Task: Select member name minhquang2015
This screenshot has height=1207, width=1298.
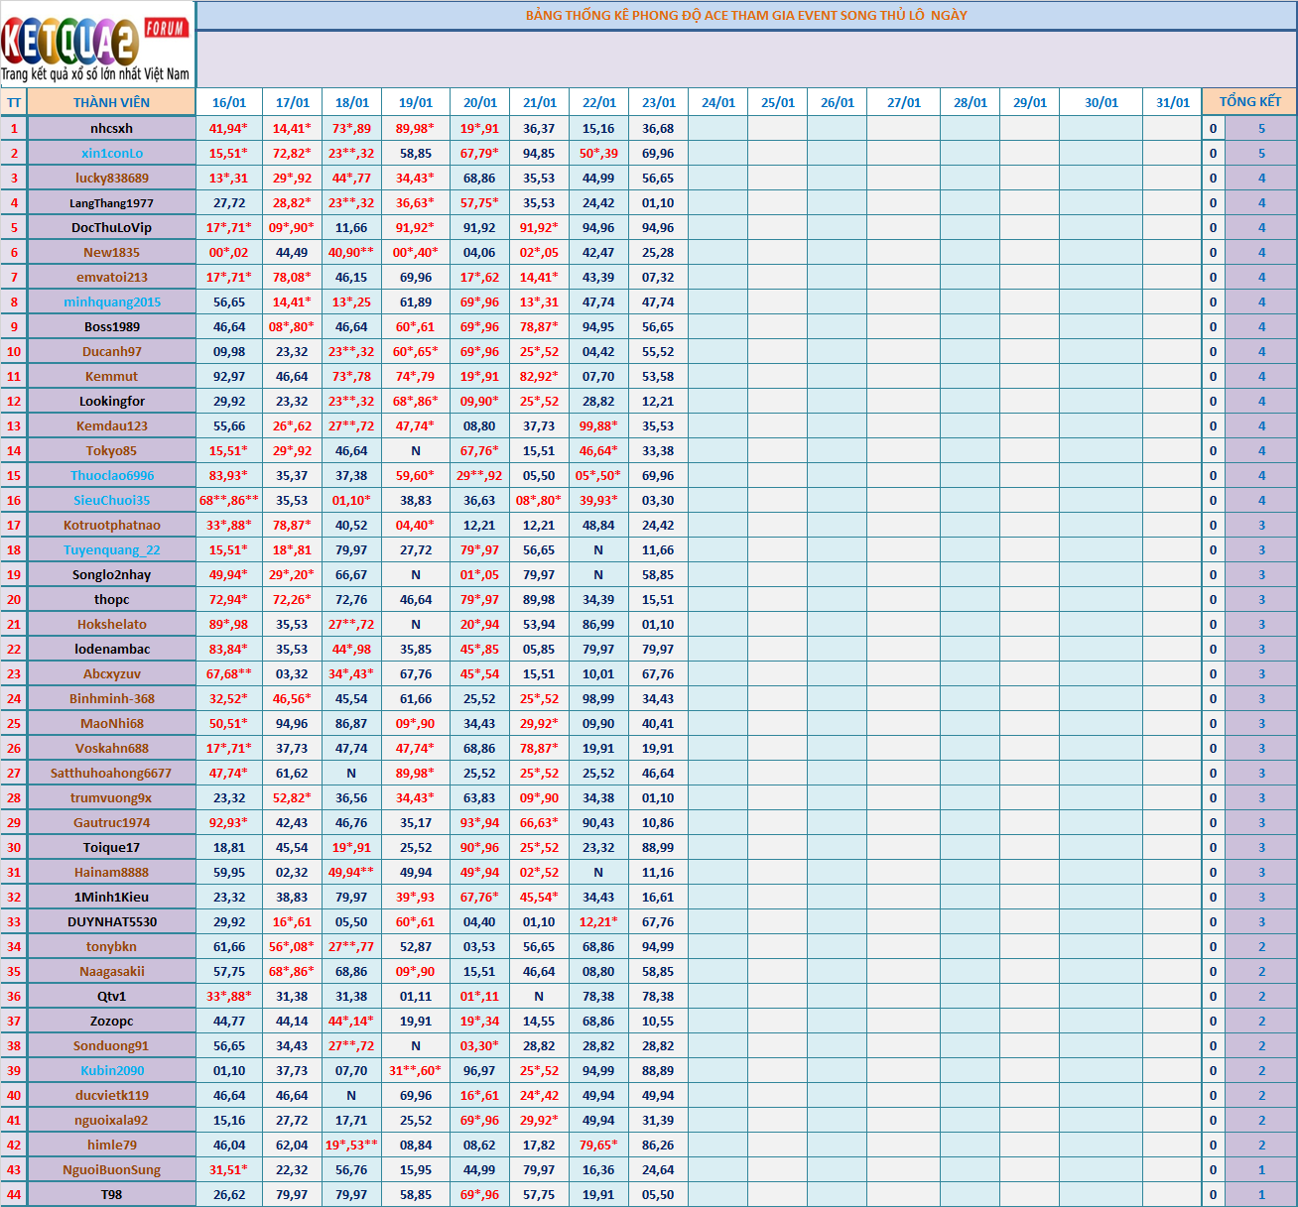Action: [x=111, y=302]
